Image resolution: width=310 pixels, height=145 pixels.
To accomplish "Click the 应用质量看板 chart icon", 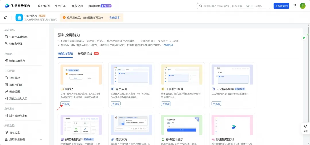I will coord(6,140).
